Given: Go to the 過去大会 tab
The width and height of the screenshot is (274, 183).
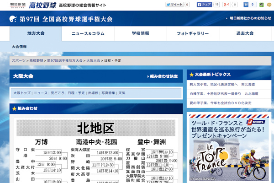Looking at the screenshot, I should coord(245,34).
